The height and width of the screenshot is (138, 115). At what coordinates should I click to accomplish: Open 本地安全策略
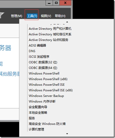point(38,113)
